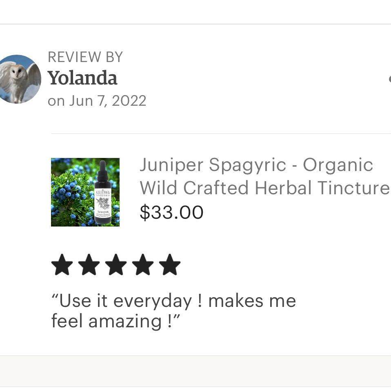Click the fifth rating star

click(x=170, y=265)
